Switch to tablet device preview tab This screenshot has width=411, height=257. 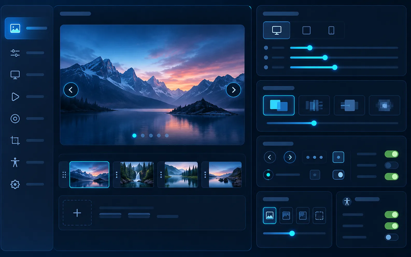pyautogui.click(x=307, y=30)
